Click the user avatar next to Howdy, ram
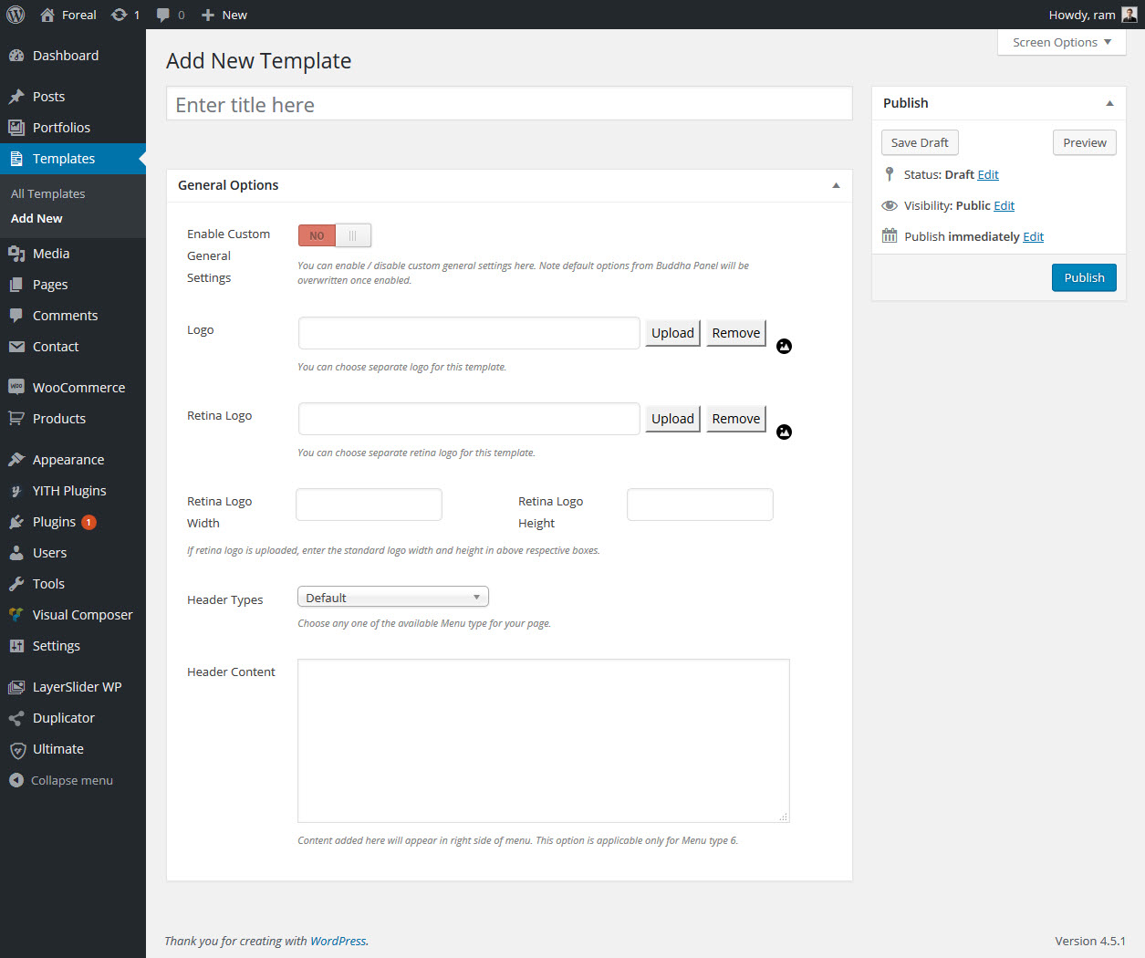Image resolution: width=1145 pixels, height=958 pixels. pos(1129,15)
